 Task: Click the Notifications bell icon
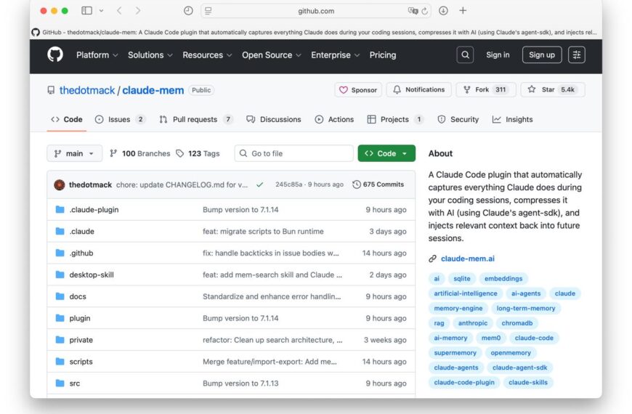[x=397, y=89]
